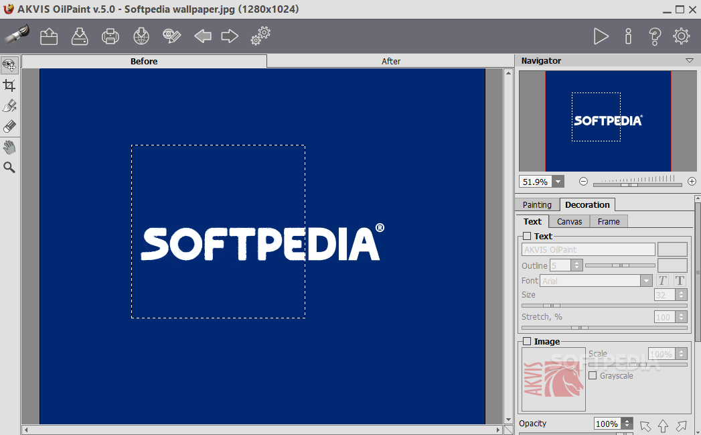Click the AKVIS OilPaint brush logo icon
The height and width of the screenshot is (435, 701).
click(17, 35)
